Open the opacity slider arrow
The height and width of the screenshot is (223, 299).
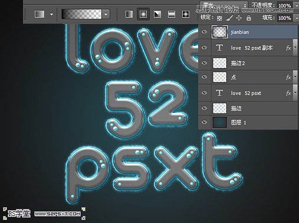click(296, 6)
